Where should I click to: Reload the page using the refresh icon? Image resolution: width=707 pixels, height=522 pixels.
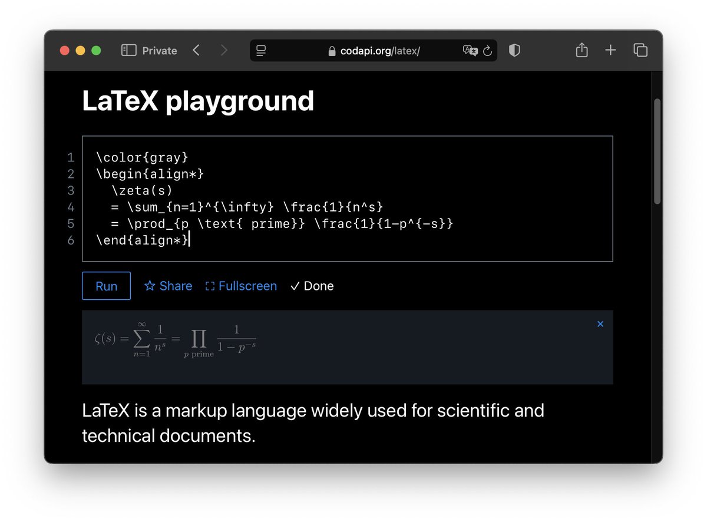[x=487, y=51]
